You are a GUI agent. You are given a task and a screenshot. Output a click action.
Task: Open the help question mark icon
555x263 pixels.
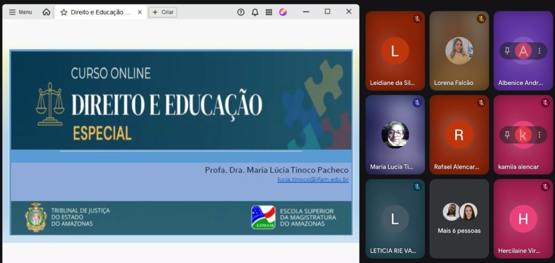click(241, 12)
